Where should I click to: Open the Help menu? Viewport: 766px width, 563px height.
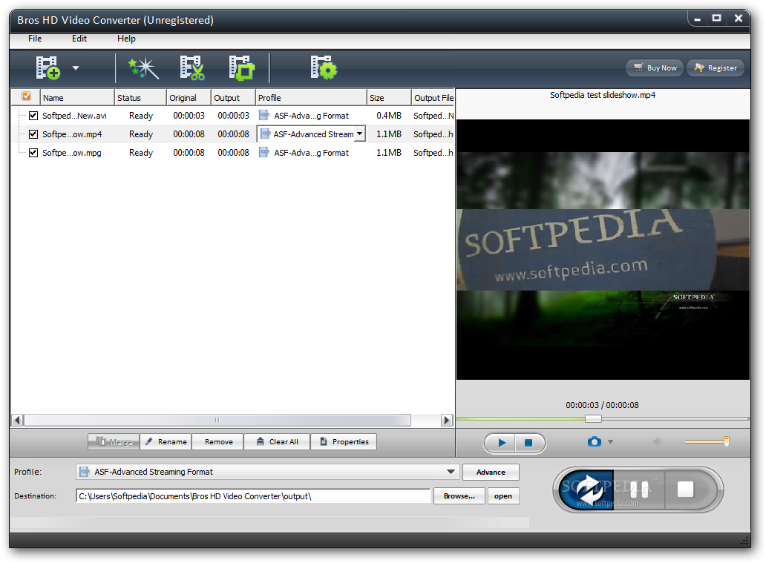[x=126, y=39]
